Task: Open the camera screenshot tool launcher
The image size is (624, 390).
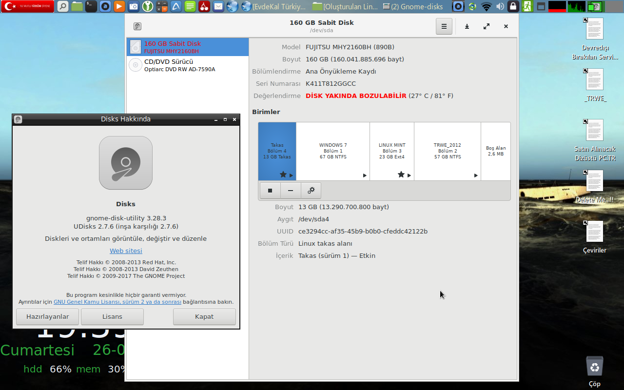Action: point(133,6)
